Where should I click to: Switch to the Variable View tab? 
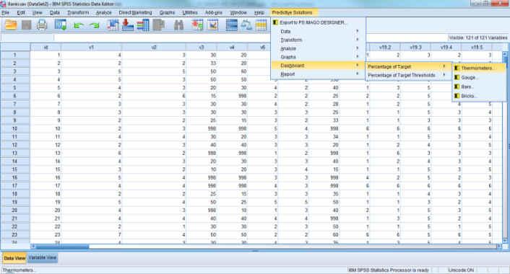43,257
